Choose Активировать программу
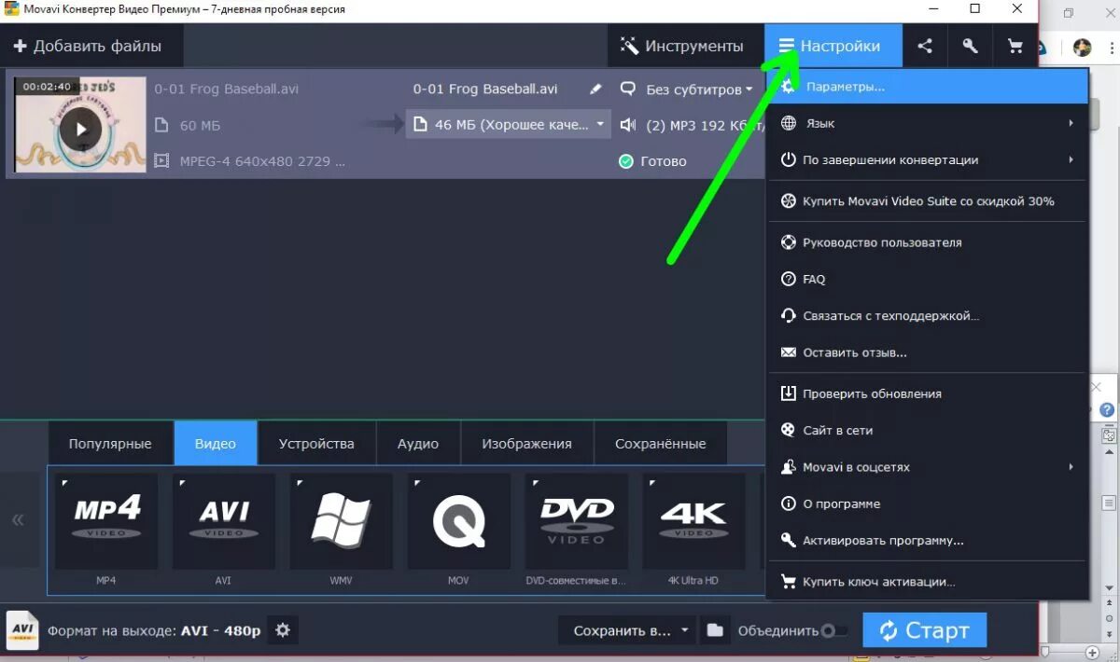The image size is (1120, 662). 929,541
